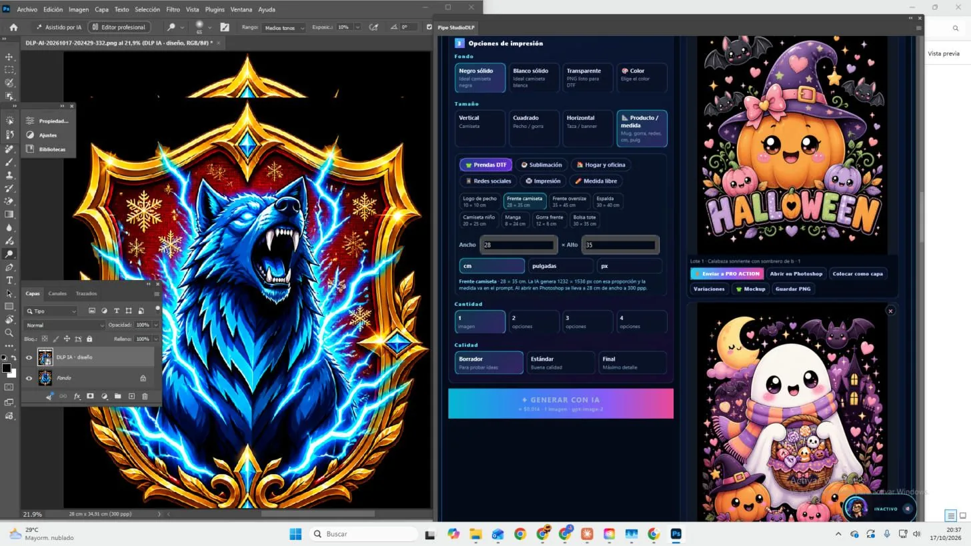
Task: Select 'Final' quality option
Action: (632, 363)
